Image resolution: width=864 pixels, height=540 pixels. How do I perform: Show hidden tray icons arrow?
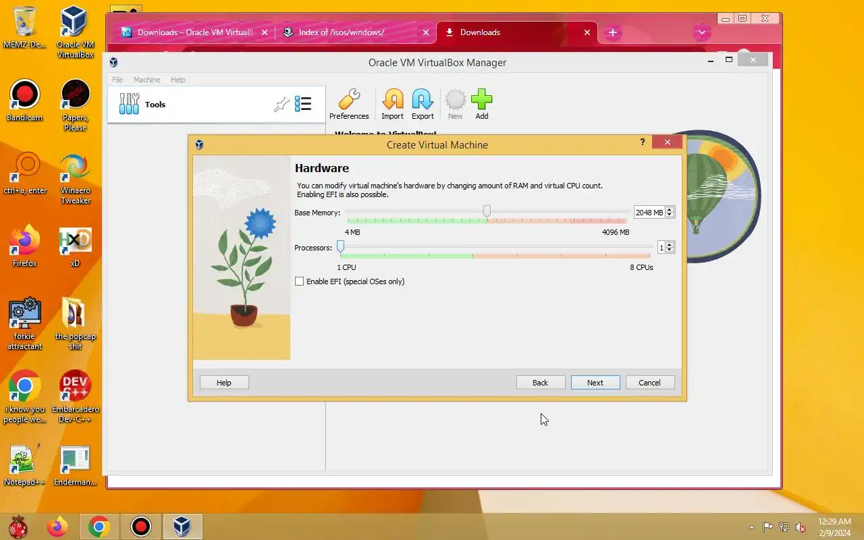pos(751,527)
